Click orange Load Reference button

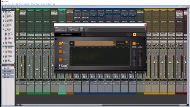tap(60, 43)
